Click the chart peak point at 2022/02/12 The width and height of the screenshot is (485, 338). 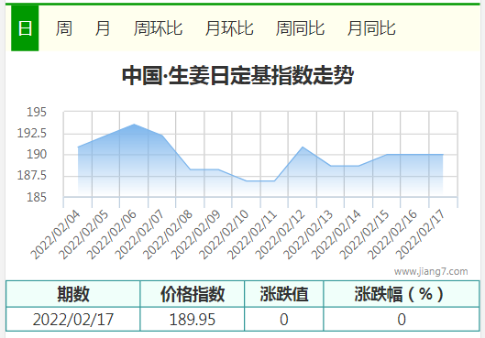tap(303, 147)
